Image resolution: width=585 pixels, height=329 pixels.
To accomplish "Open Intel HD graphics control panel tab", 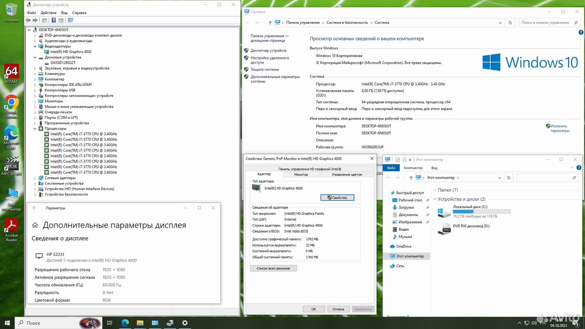I will pyautogui.click(x=310, y=169).
